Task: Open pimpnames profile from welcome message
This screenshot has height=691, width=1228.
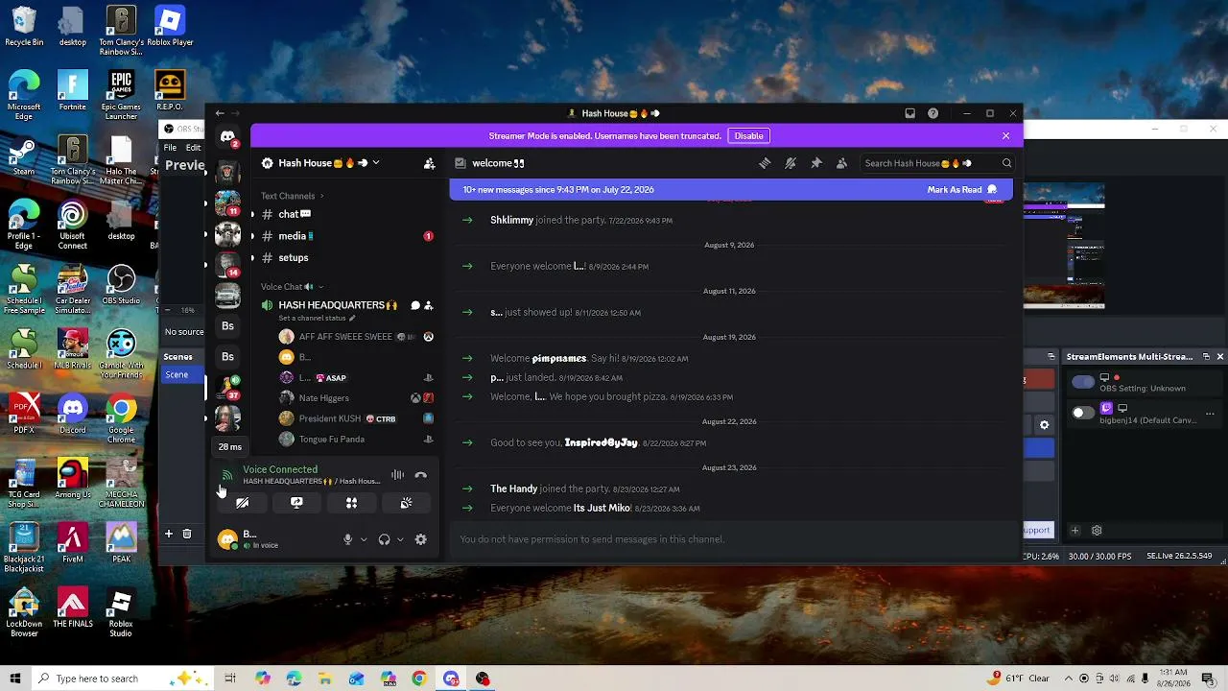Action: point(559,359)
